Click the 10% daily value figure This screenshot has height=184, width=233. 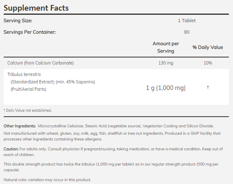point(208,63)
